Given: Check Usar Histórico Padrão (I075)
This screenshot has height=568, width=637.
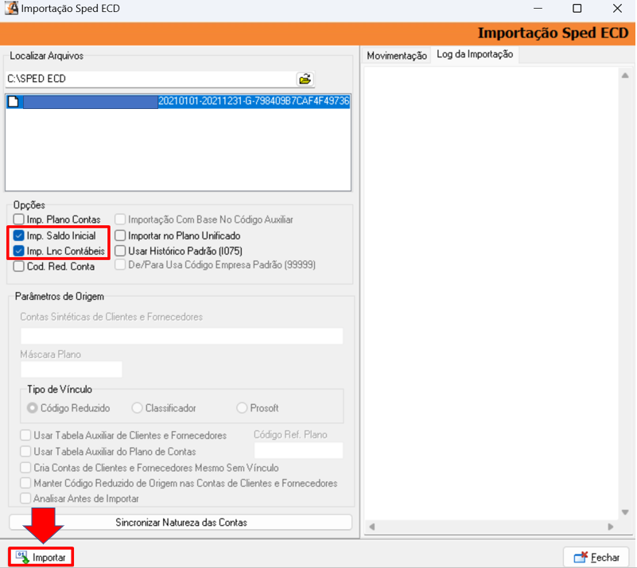Looking at the screenshot, I should pyautogui.click(x=120, y=251).
